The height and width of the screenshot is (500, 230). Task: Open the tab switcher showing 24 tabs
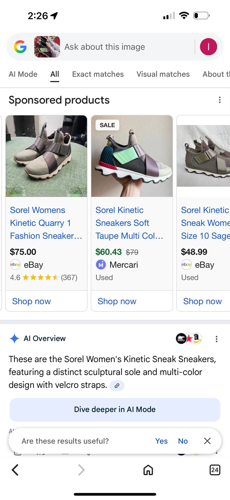click(x=215, y=470)
